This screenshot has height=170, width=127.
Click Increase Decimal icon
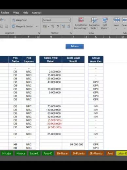point(63,26)
